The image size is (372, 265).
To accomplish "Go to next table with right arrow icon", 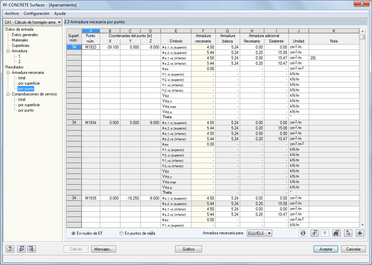I will point(31,249).
